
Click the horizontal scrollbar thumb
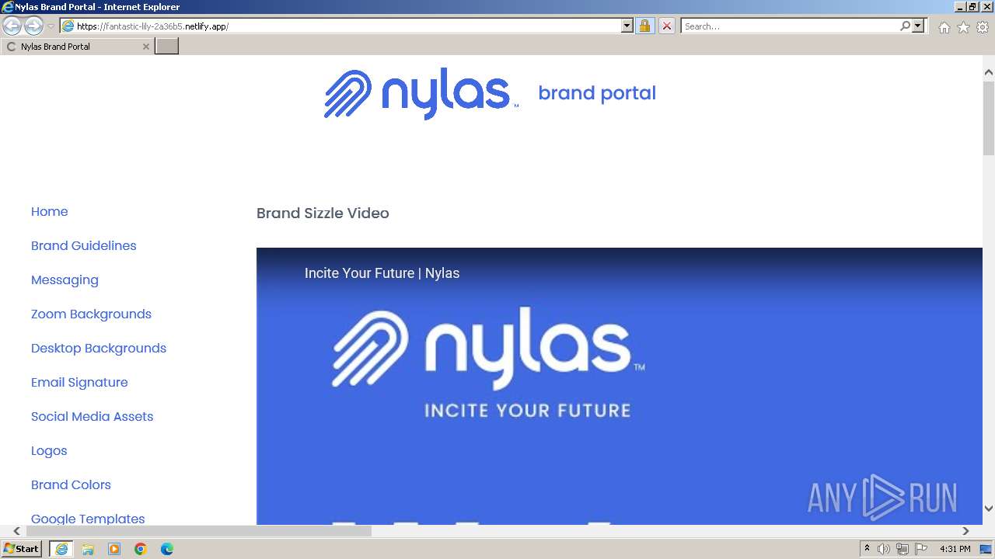198,531
